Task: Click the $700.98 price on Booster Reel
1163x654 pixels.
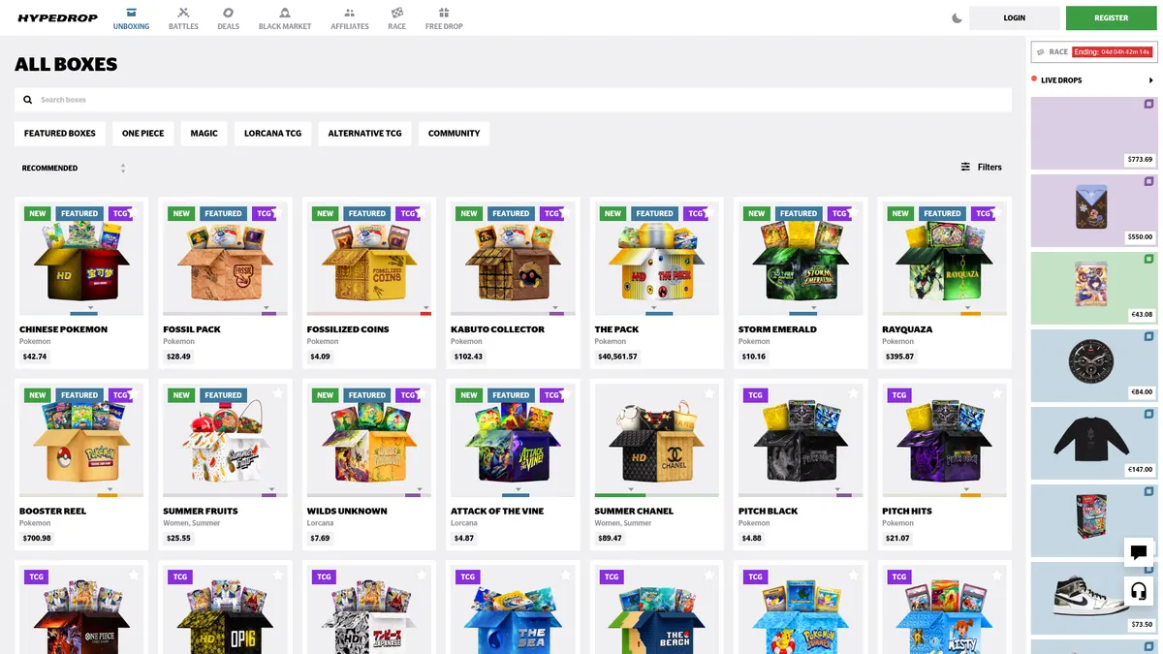Action: tap(37, 538)
